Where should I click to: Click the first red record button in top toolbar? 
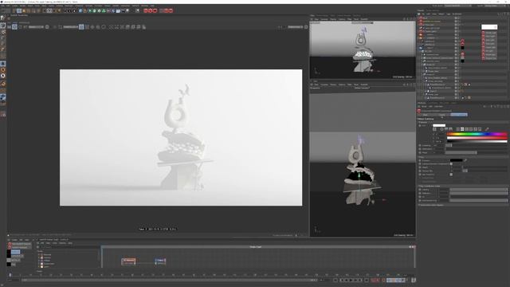pos(146,10)
